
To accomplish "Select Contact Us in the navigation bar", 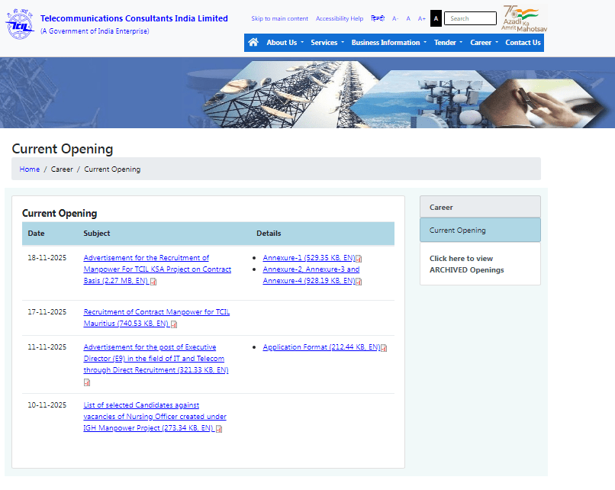I will point(523,42).
